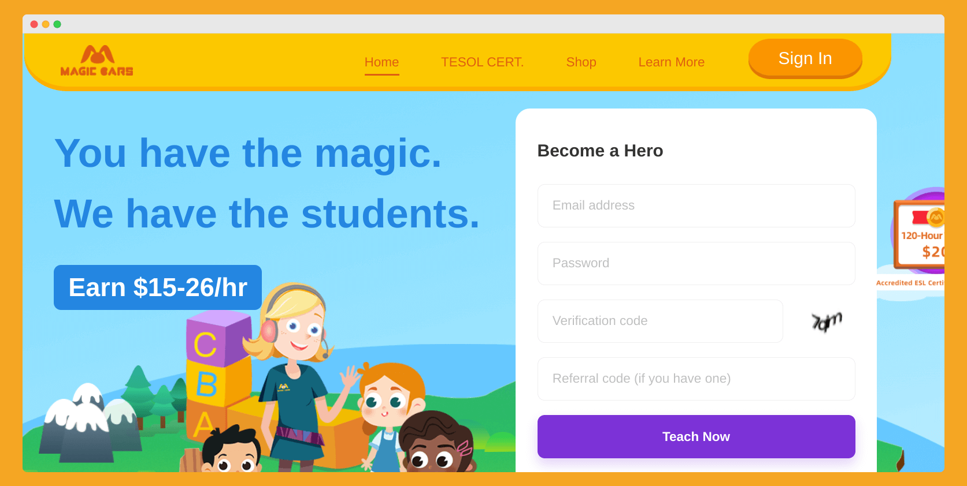Open the Learn More link

tap(671, 62)
